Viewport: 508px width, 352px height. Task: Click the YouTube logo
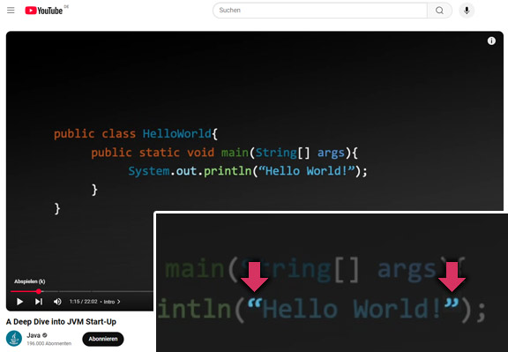click(44, 11)
